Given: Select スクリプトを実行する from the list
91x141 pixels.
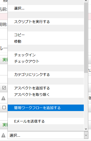Looking at the screenshot, I should (46, 21).
